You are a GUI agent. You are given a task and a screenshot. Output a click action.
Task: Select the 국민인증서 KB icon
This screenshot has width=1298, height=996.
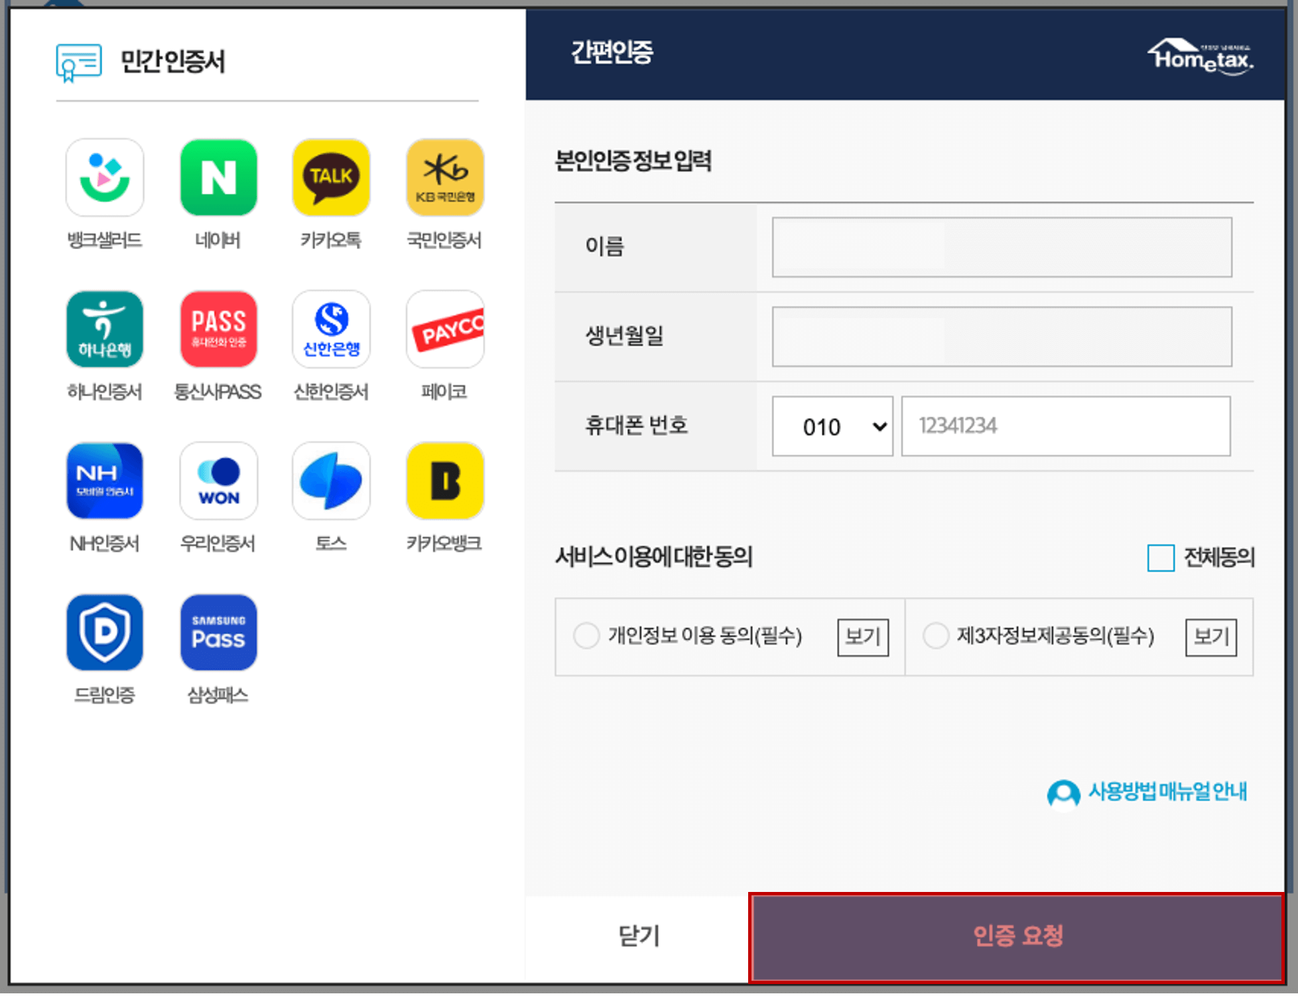click(x=444, y=177)
